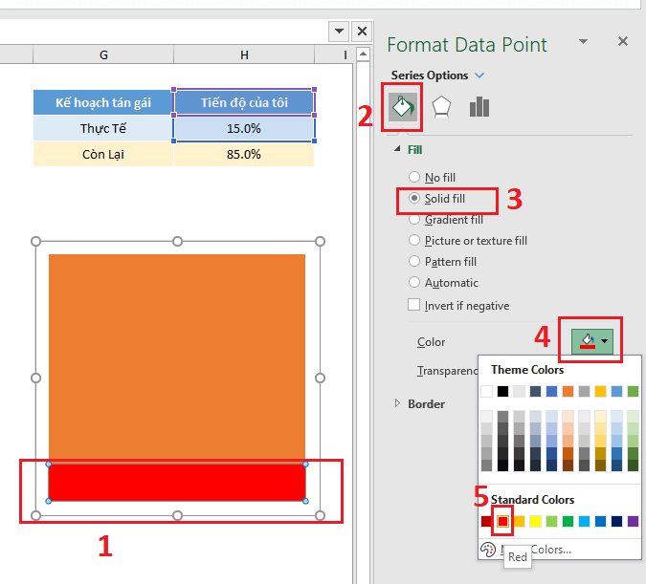Select the Automatic fill radio button

point(414,282)
